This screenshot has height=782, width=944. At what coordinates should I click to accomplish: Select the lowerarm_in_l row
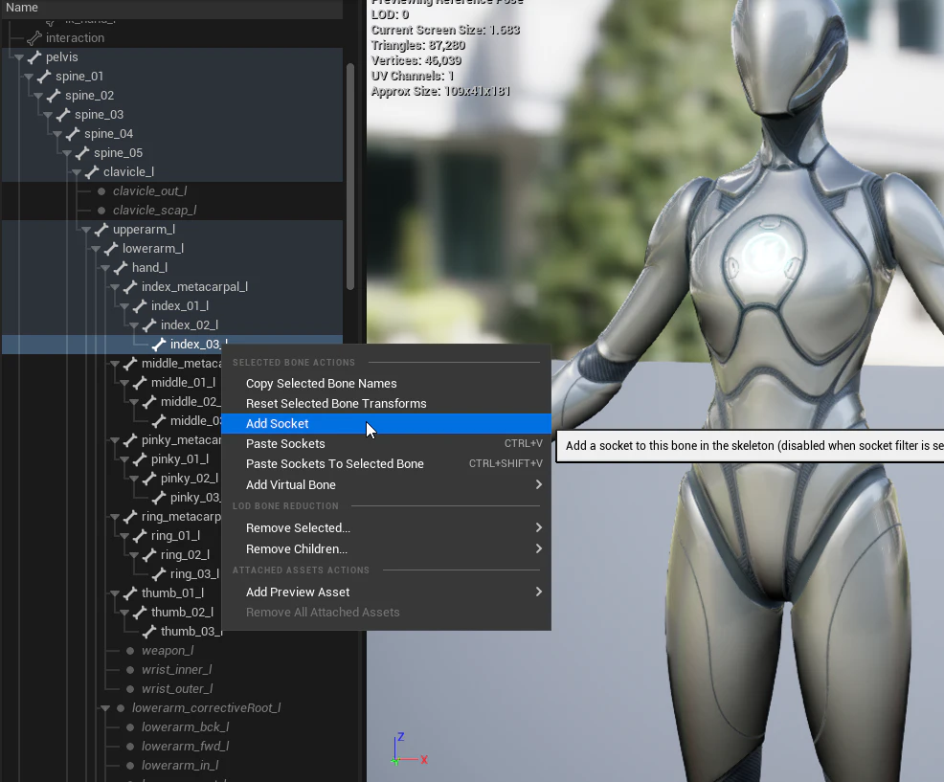point(172,766)
